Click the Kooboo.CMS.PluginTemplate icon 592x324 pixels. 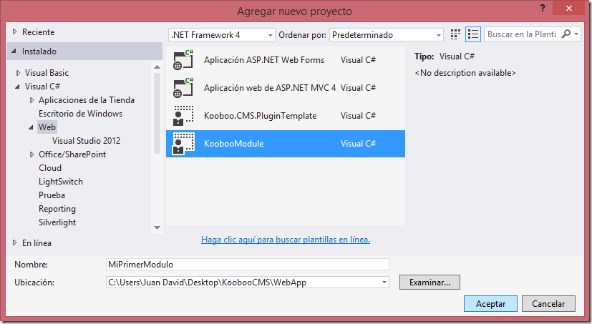[183, 116]
